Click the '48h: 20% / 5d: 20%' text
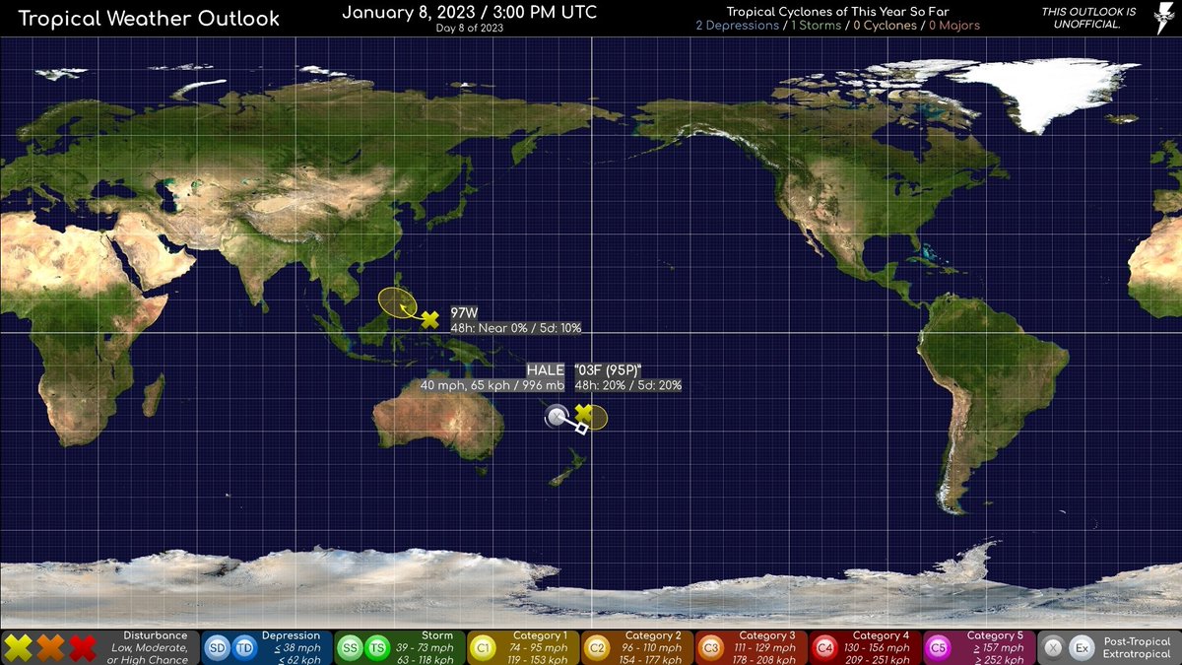This screenshot has width=1182, height=665. (x=628, y=385)
